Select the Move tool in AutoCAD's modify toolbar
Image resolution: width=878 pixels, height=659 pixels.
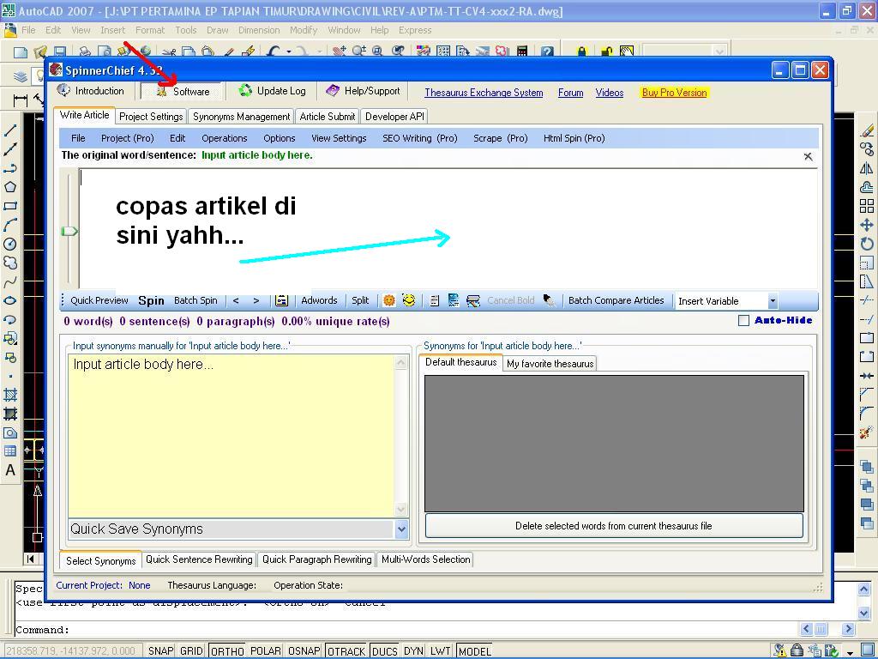(867, 225)
